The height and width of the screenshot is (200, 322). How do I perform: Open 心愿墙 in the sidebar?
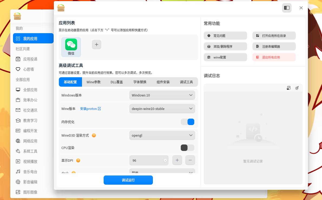coord(33,69)
